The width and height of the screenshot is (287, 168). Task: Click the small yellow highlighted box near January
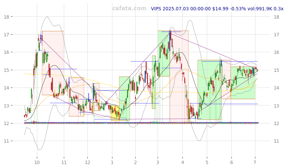pyautogui.click(x=115, y=113)
